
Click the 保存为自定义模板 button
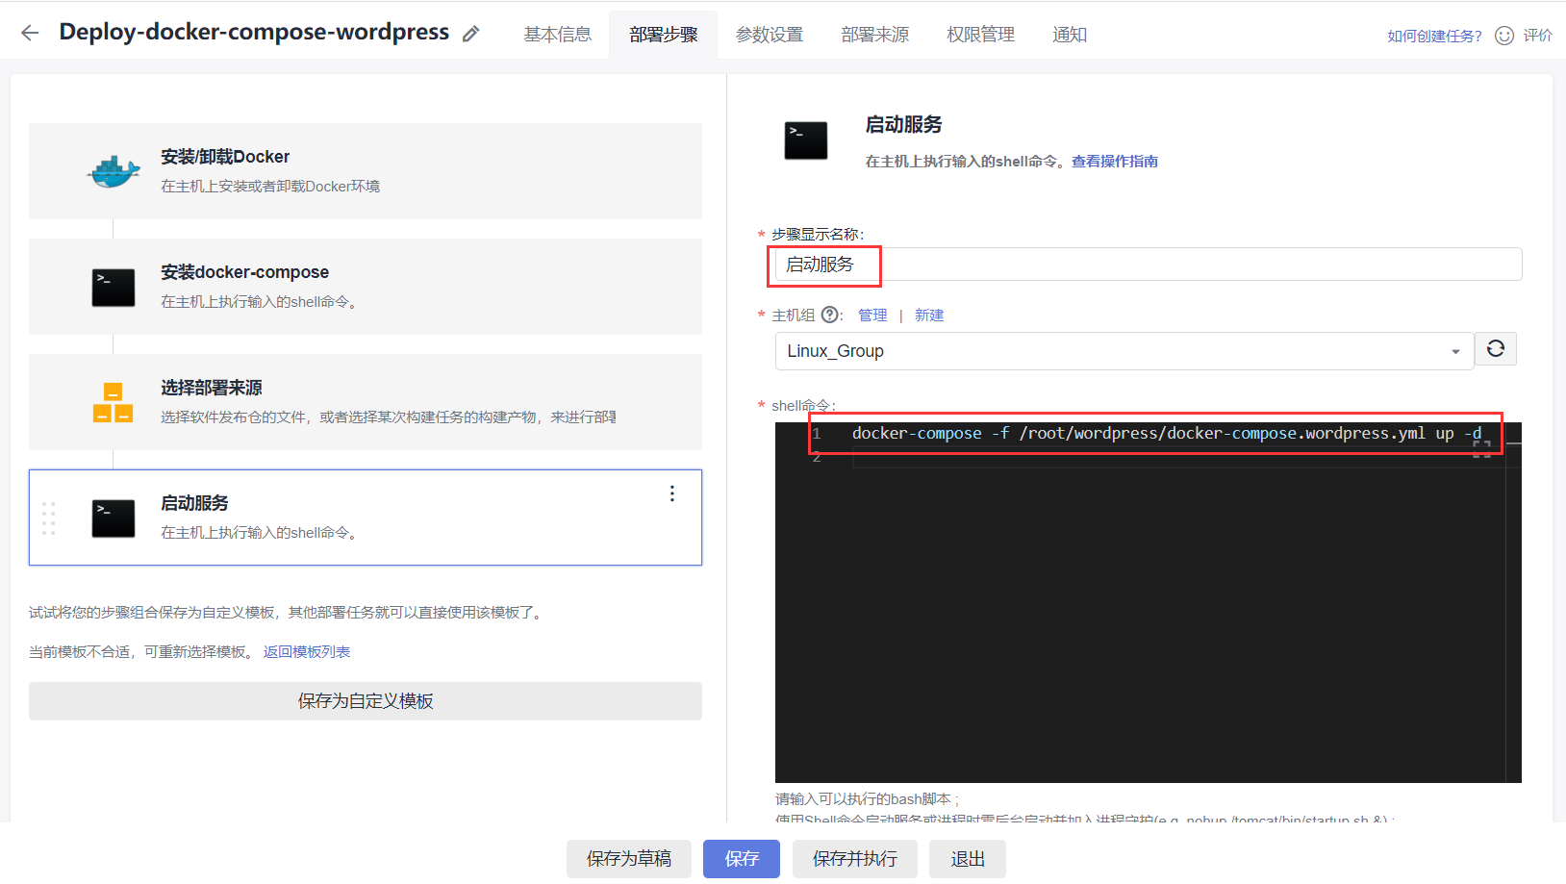[365, 701]
